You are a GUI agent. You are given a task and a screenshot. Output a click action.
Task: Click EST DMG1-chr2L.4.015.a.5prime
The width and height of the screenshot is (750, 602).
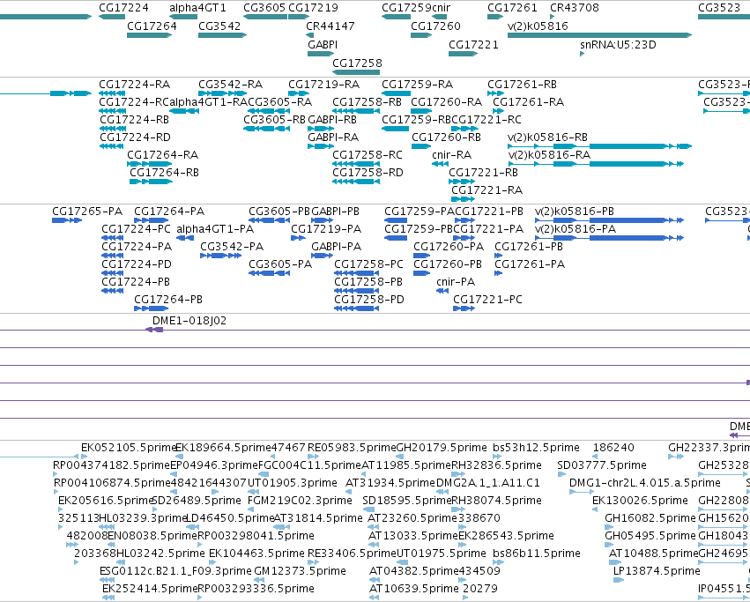(581, 492)
